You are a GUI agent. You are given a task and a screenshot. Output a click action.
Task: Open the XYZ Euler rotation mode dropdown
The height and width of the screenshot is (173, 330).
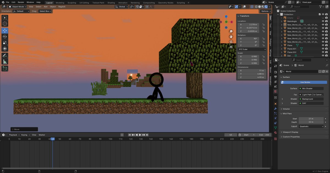(x=252, y=49)
